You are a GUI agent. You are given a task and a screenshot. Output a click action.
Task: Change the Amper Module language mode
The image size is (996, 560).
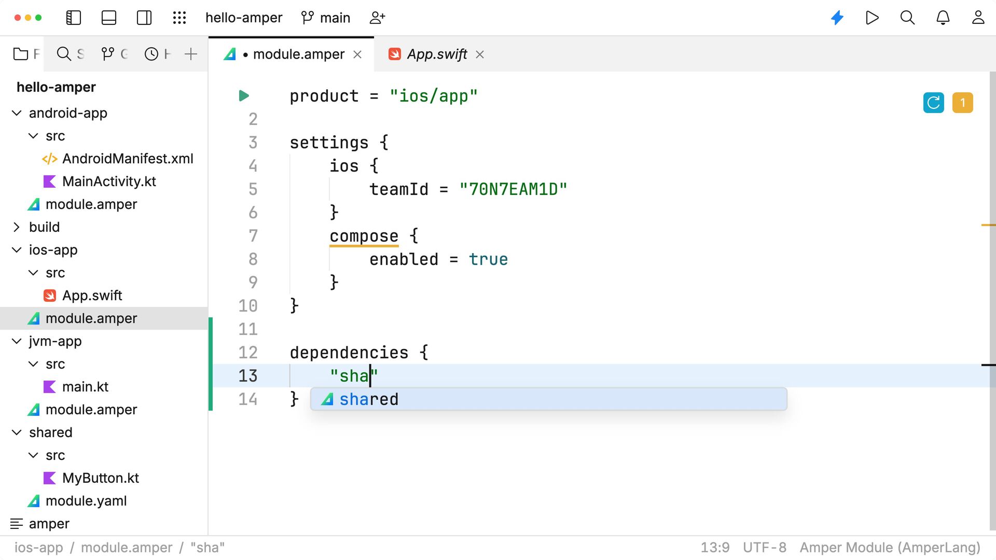tap(890, 548)
